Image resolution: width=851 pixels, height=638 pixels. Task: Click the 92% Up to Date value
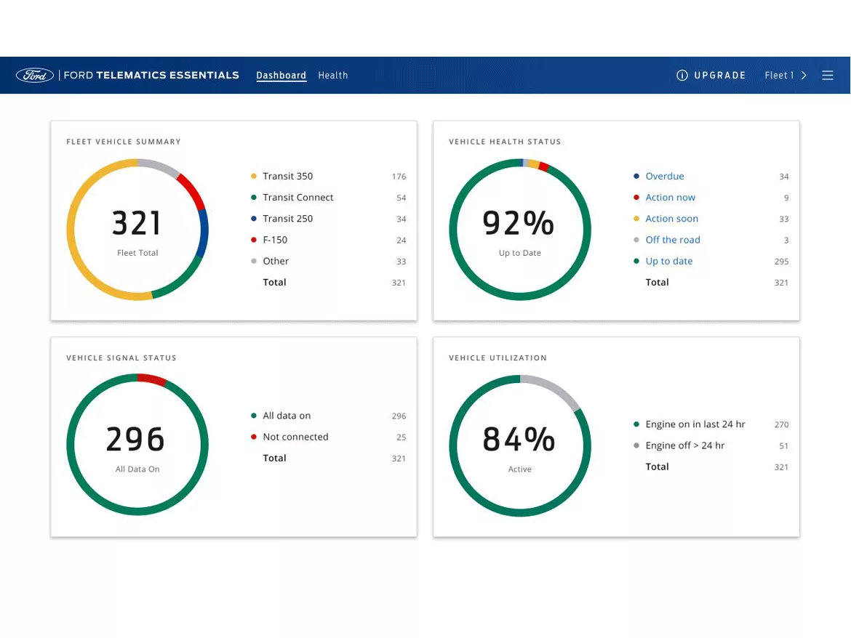519,223
